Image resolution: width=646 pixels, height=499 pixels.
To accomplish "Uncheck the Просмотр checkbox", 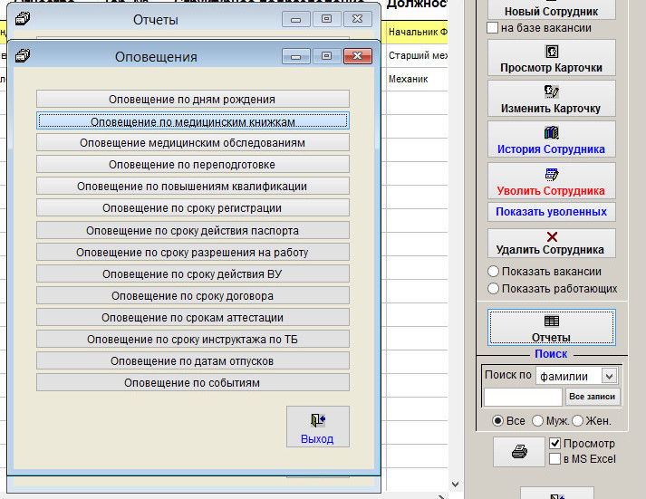I will 555,444.
